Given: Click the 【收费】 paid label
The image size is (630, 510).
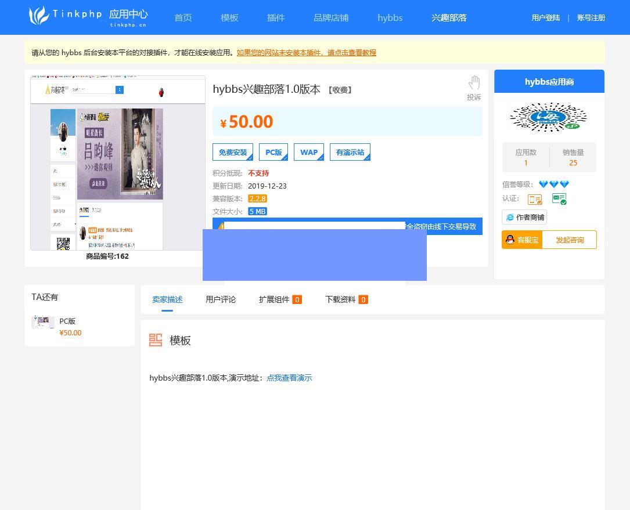Looking at the screenshot, I should point(340,90).
